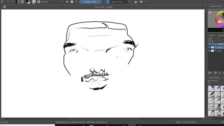Click the horizontal canvas scrollbar
Image resolution: width=224 pixels, height=126 pixels.
[103, 119]
